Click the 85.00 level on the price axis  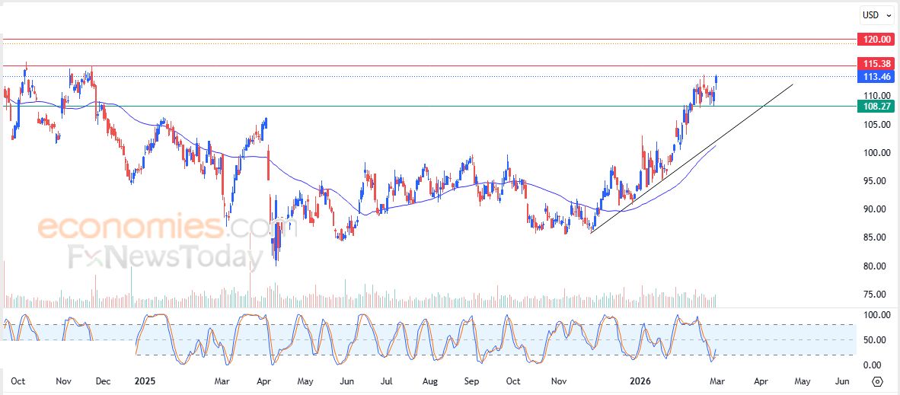pos(872,237)
